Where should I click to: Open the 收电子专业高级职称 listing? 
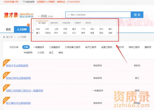[17, 66]
